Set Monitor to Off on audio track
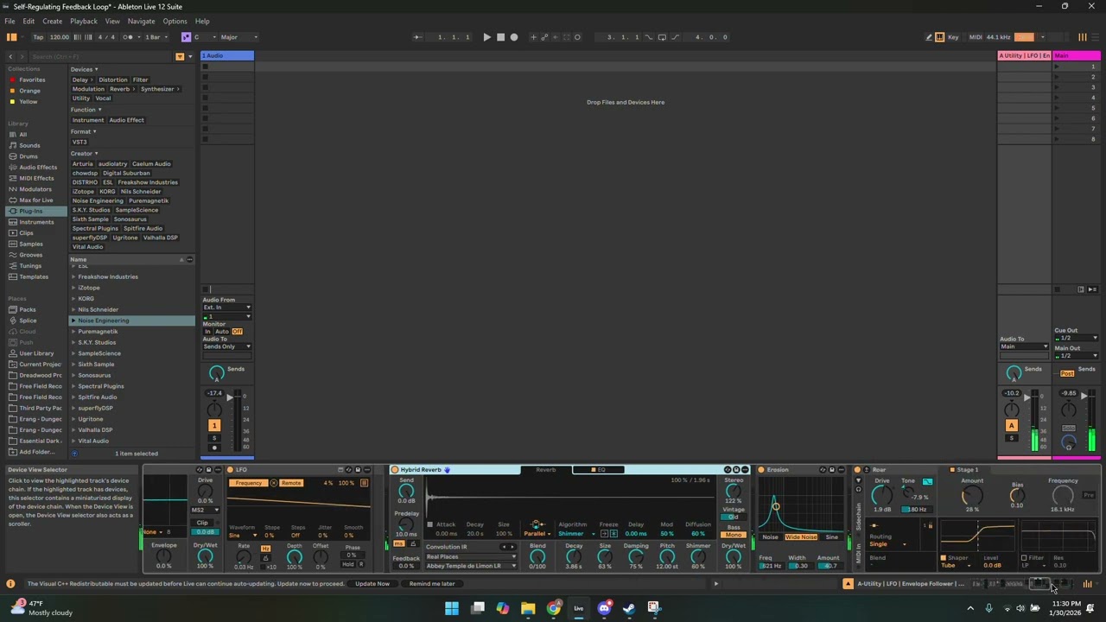 [237, 332]
